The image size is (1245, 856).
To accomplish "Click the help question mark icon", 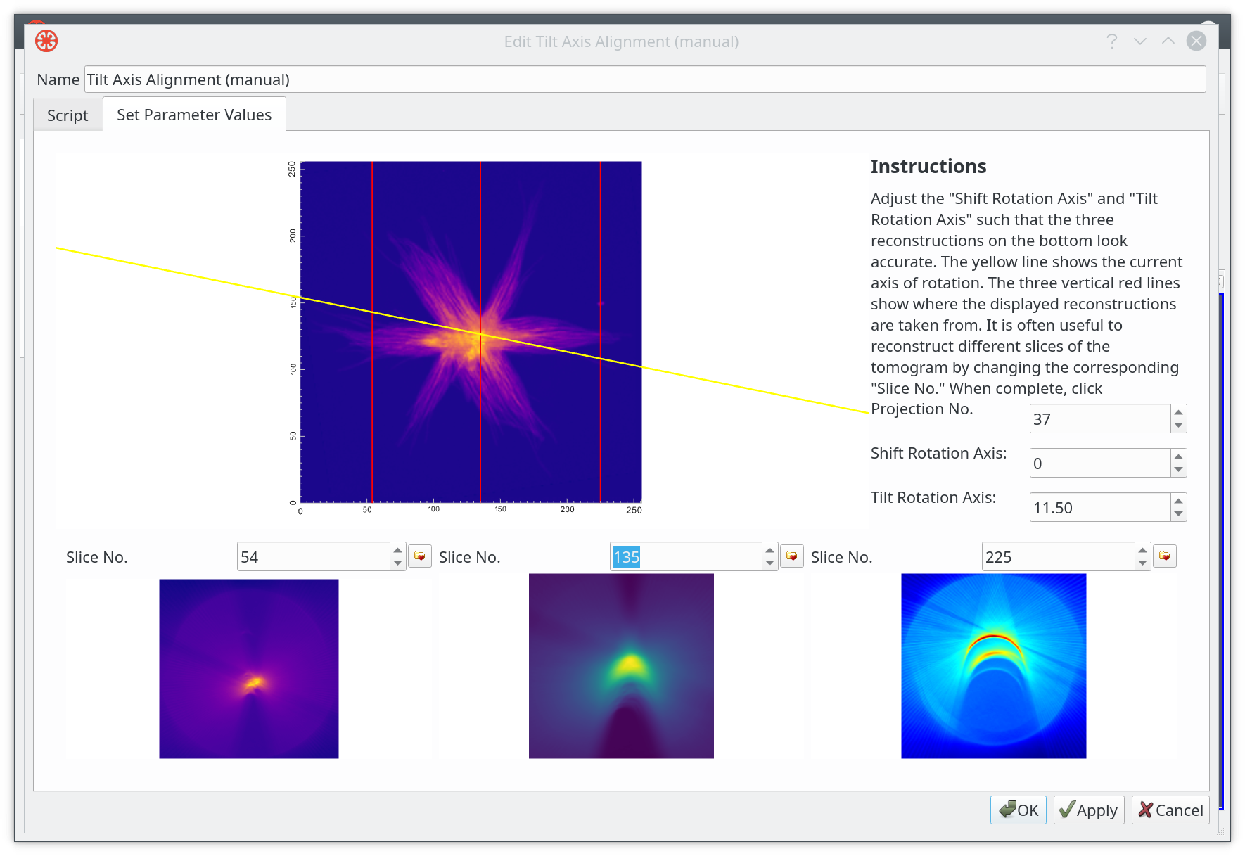I will (x=1111, y=41).
